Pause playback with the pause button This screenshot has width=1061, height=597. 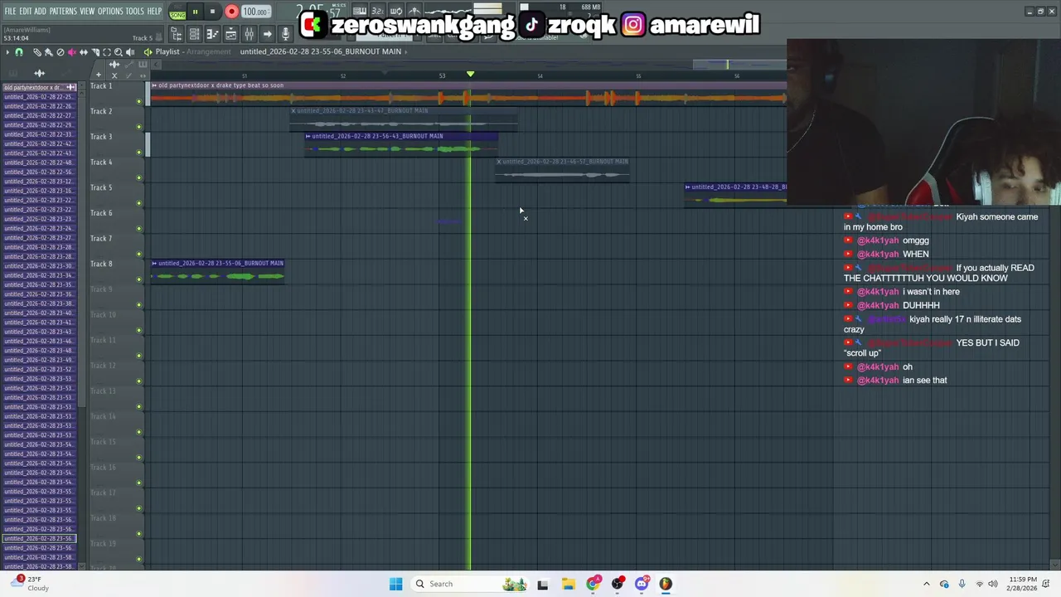click(x=196, y=12)
